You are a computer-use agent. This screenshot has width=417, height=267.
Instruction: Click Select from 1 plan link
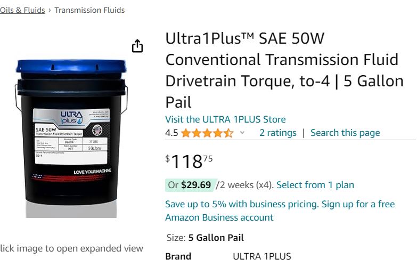pyautogui.click(x=315, y=185)
